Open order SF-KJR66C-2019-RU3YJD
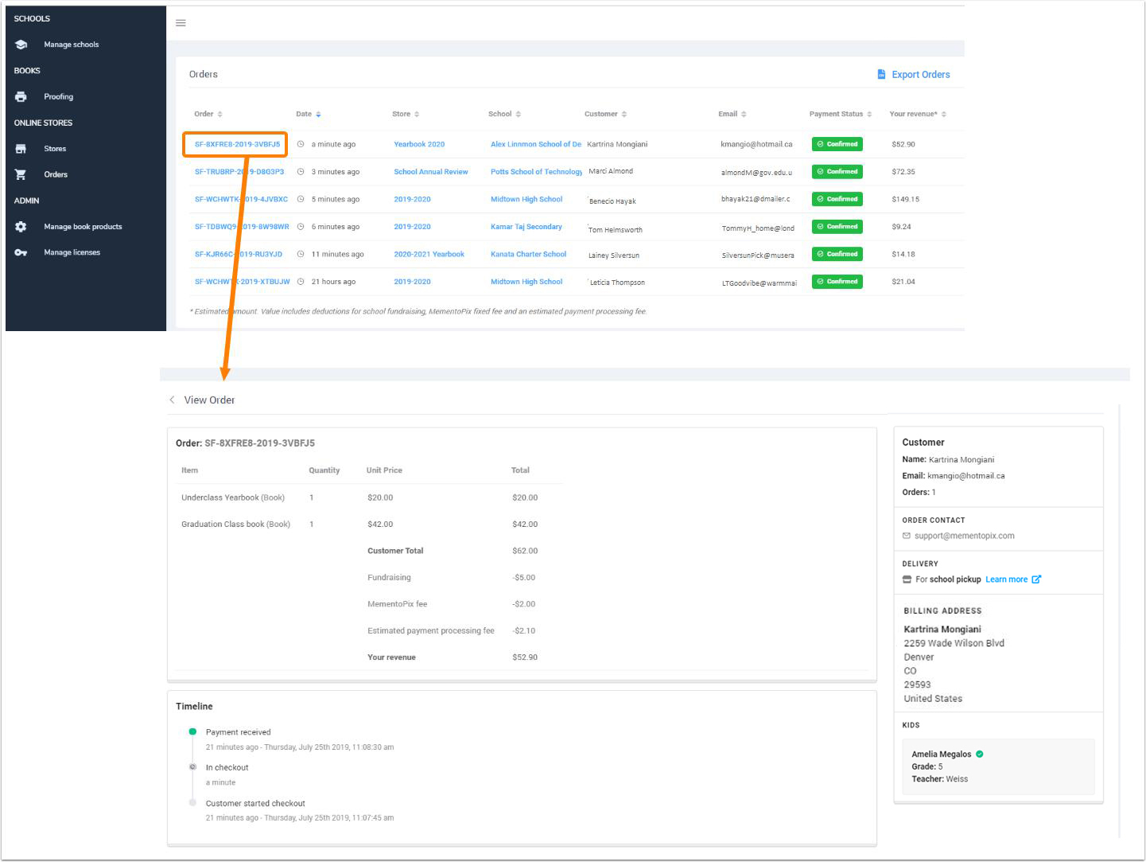 239,254
